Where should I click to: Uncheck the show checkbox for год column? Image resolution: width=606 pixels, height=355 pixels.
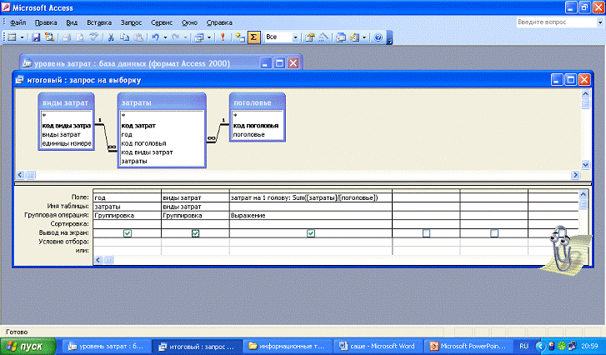127,233
